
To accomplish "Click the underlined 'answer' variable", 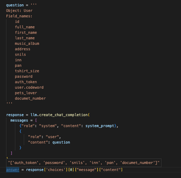I will click(13, 170).
